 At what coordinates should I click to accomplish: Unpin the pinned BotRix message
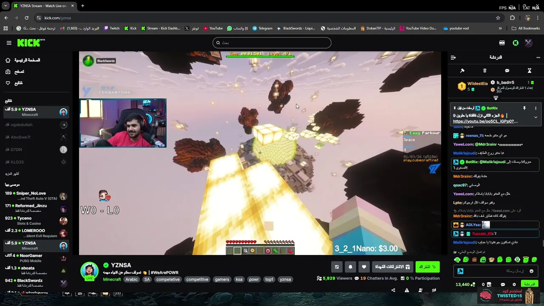[x=524, y=108]
